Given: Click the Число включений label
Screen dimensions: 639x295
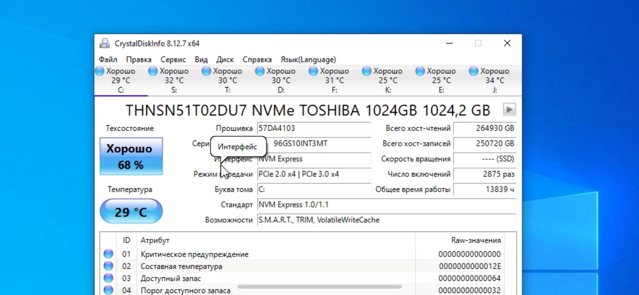Looking at the screenshot, I should pos(419,174).
